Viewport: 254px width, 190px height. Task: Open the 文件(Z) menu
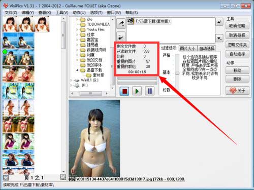tap(11, 13)
